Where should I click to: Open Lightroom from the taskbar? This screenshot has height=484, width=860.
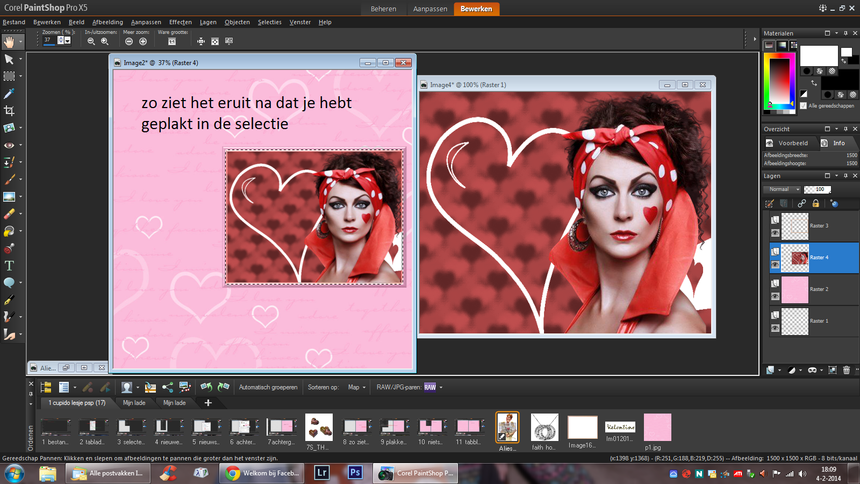(x=322, y=473)
